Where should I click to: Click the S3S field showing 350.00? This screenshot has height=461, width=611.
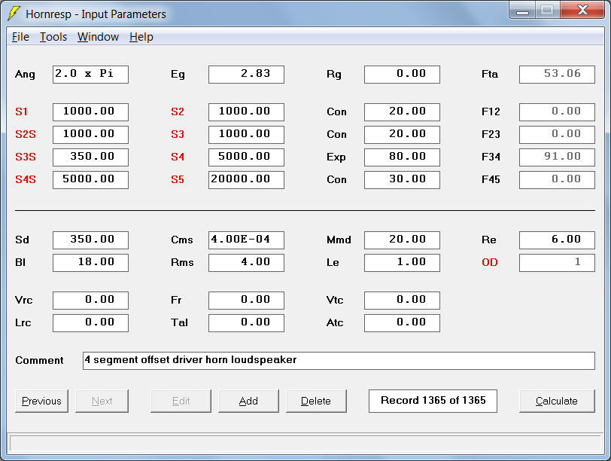[x=90, y=157]
